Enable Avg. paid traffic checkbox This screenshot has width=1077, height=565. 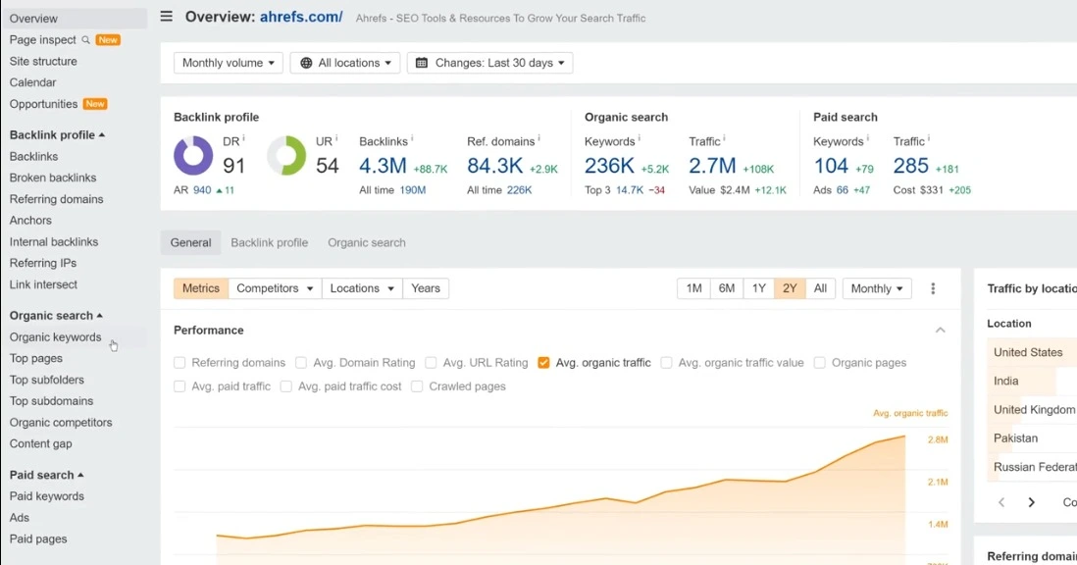(179, 386)
